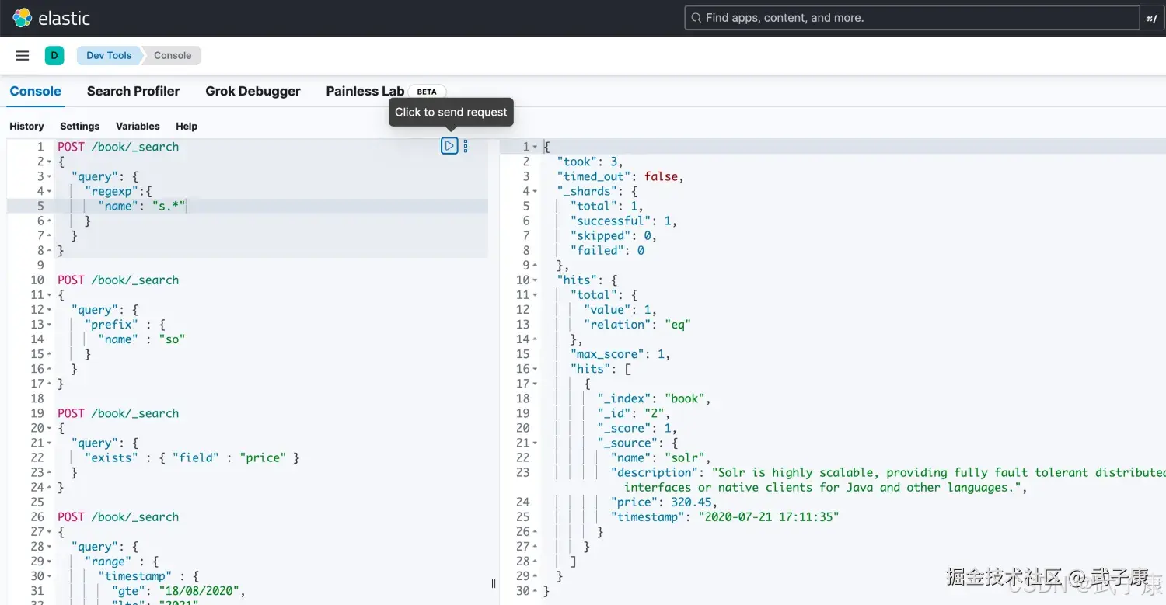Collapse the "range" block on editor line 29

(x=49, y=562)
